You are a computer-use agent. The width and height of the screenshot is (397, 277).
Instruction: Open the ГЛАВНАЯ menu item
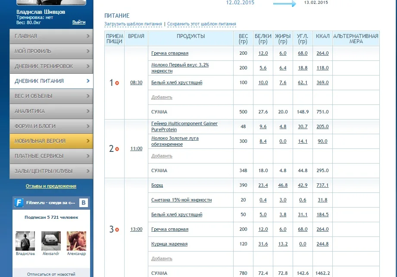(51, 36)
